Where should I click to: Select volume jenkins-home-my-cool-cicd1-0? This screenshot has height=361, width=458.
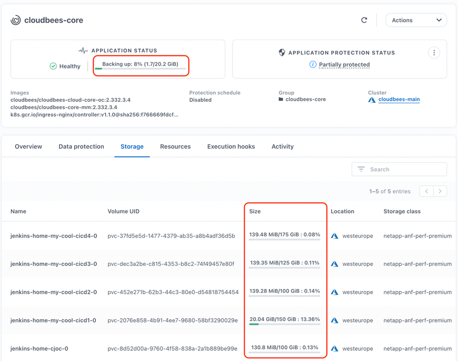click(x=53, y=321)
